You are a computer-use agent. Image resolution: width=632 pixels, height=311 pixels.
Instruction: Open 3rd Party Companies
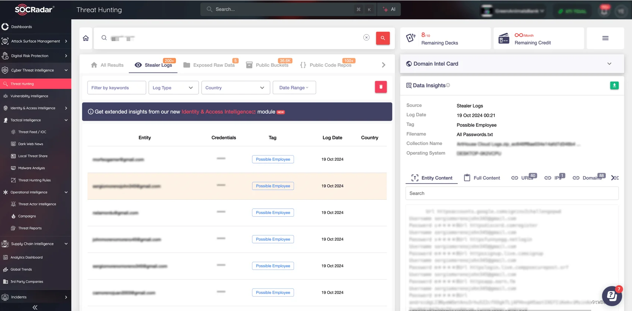[27, 282]
